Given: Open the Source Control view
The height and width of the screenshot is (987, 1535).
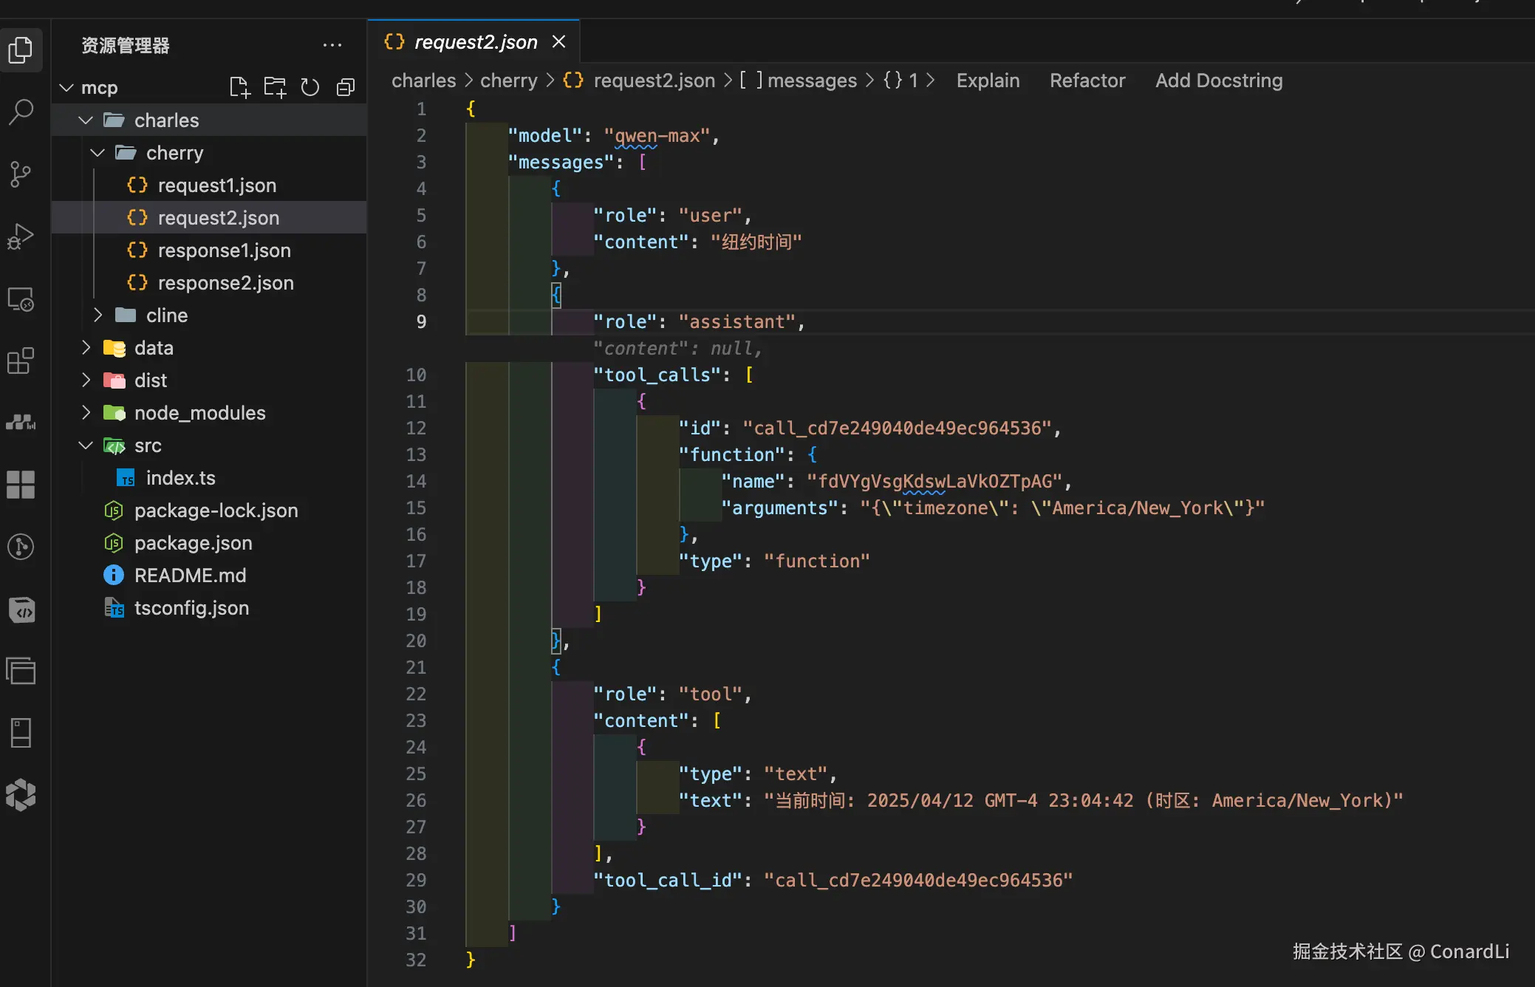Looking at the screenshot, I should point(21,174).
